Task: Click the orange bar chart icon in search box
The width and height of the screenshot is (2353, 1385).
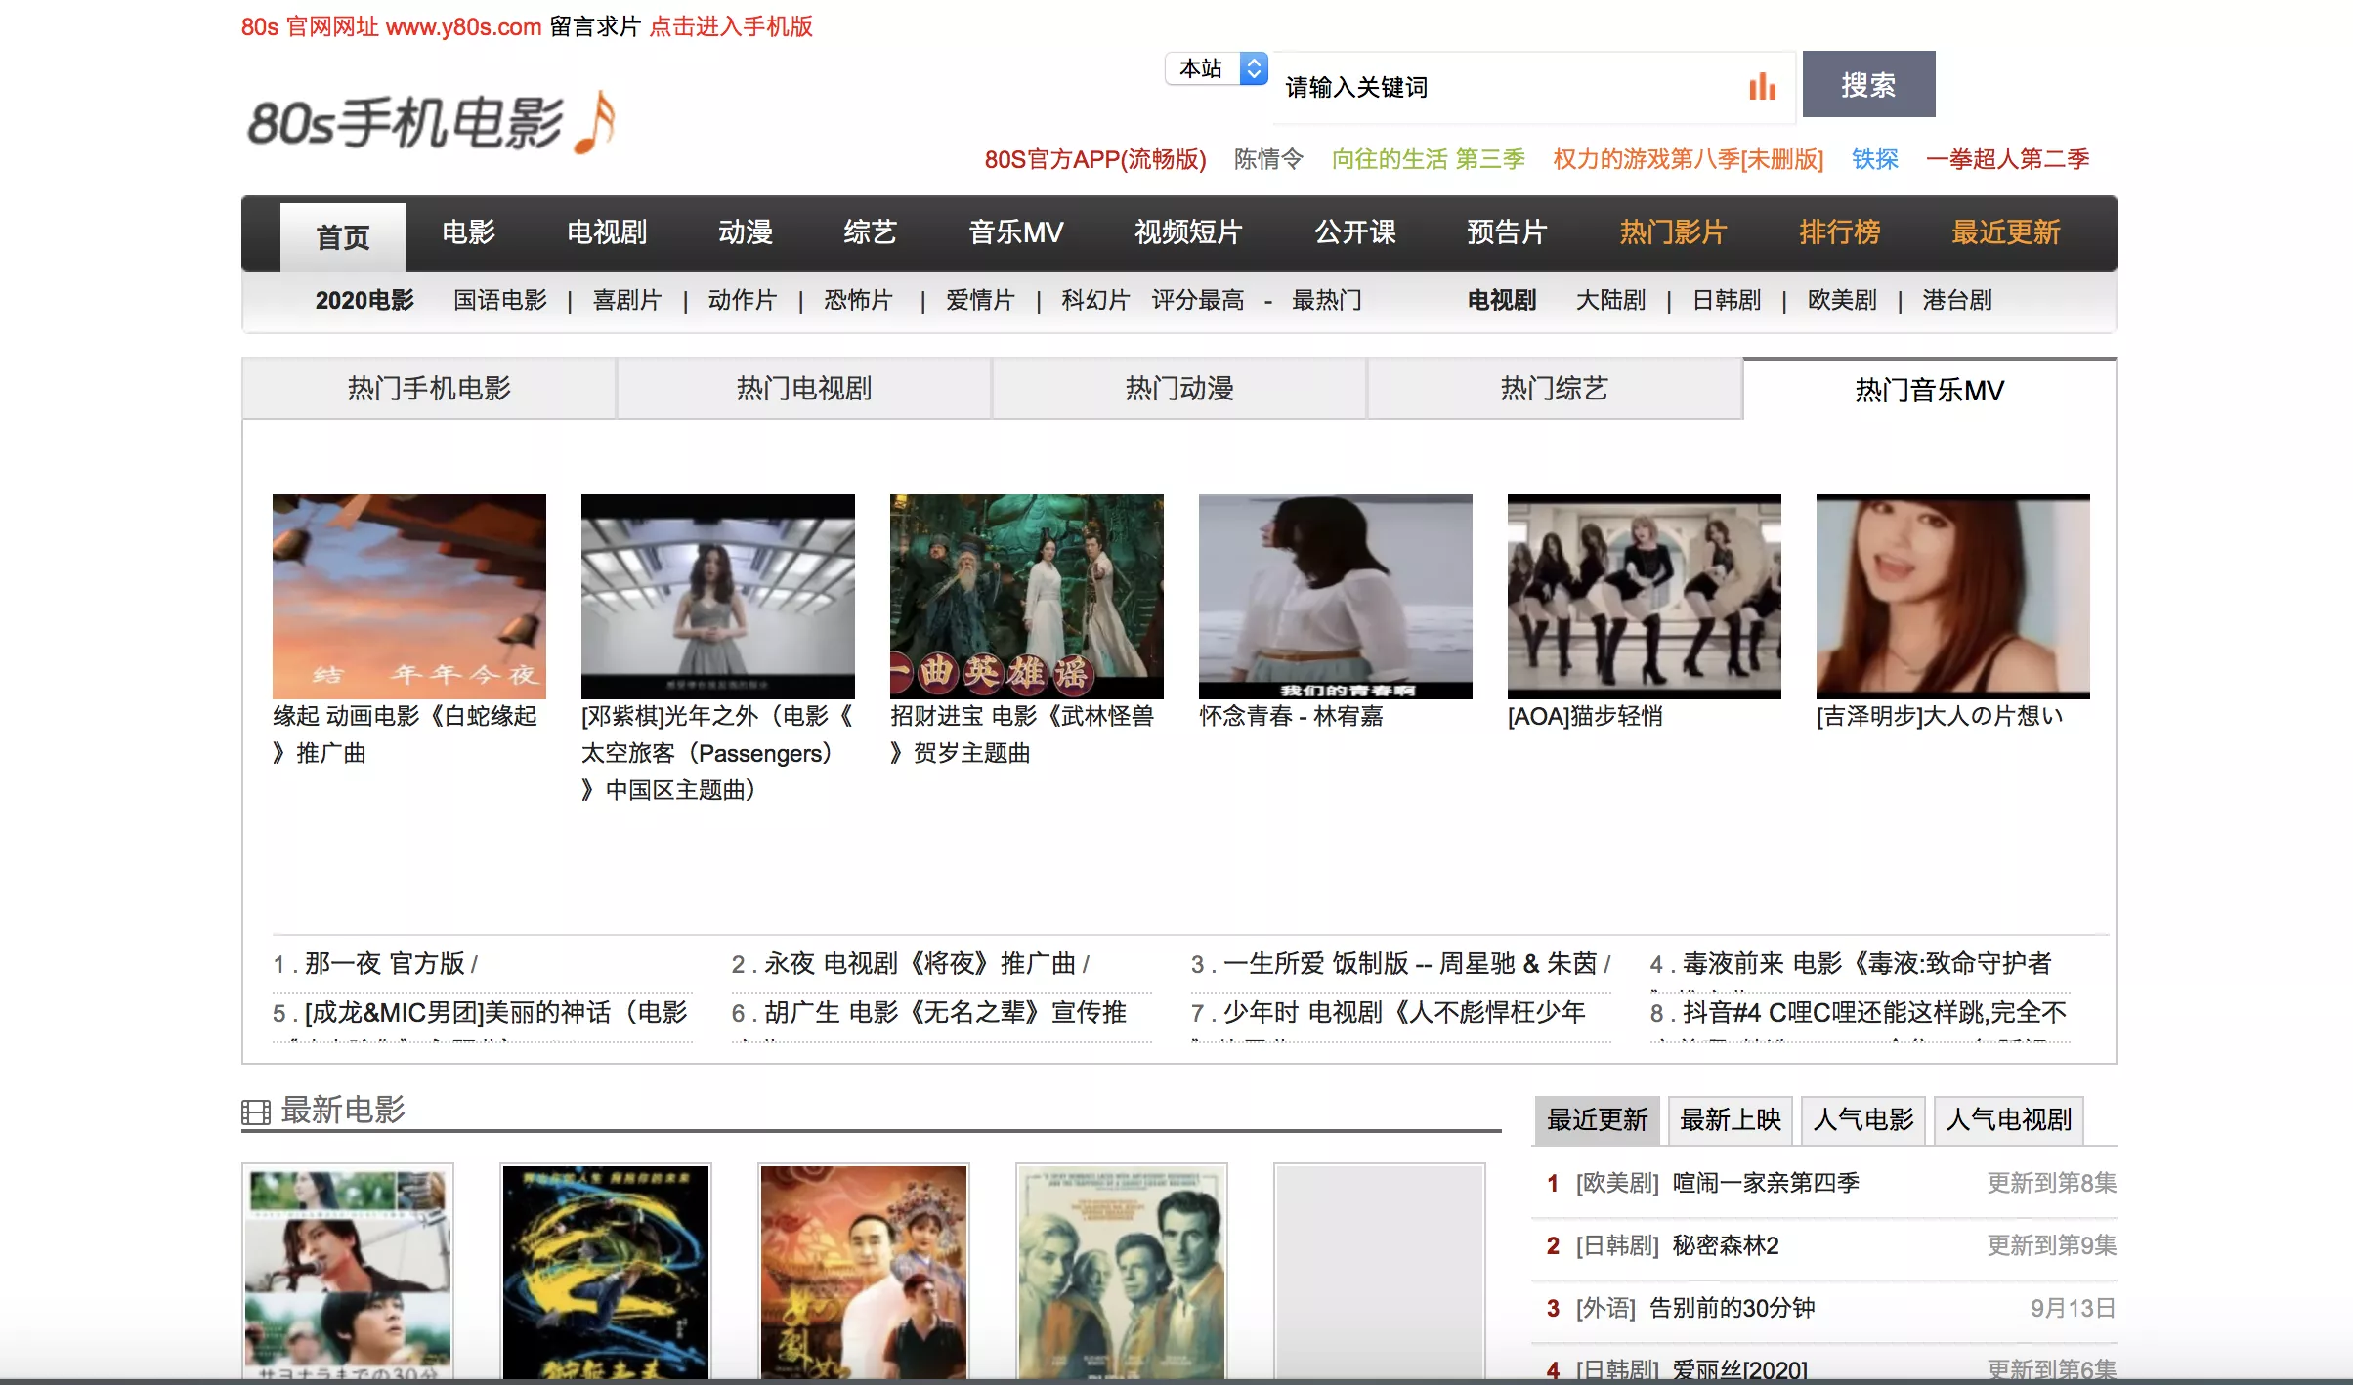Action: pyautogui.click(x=1763, y=86)
